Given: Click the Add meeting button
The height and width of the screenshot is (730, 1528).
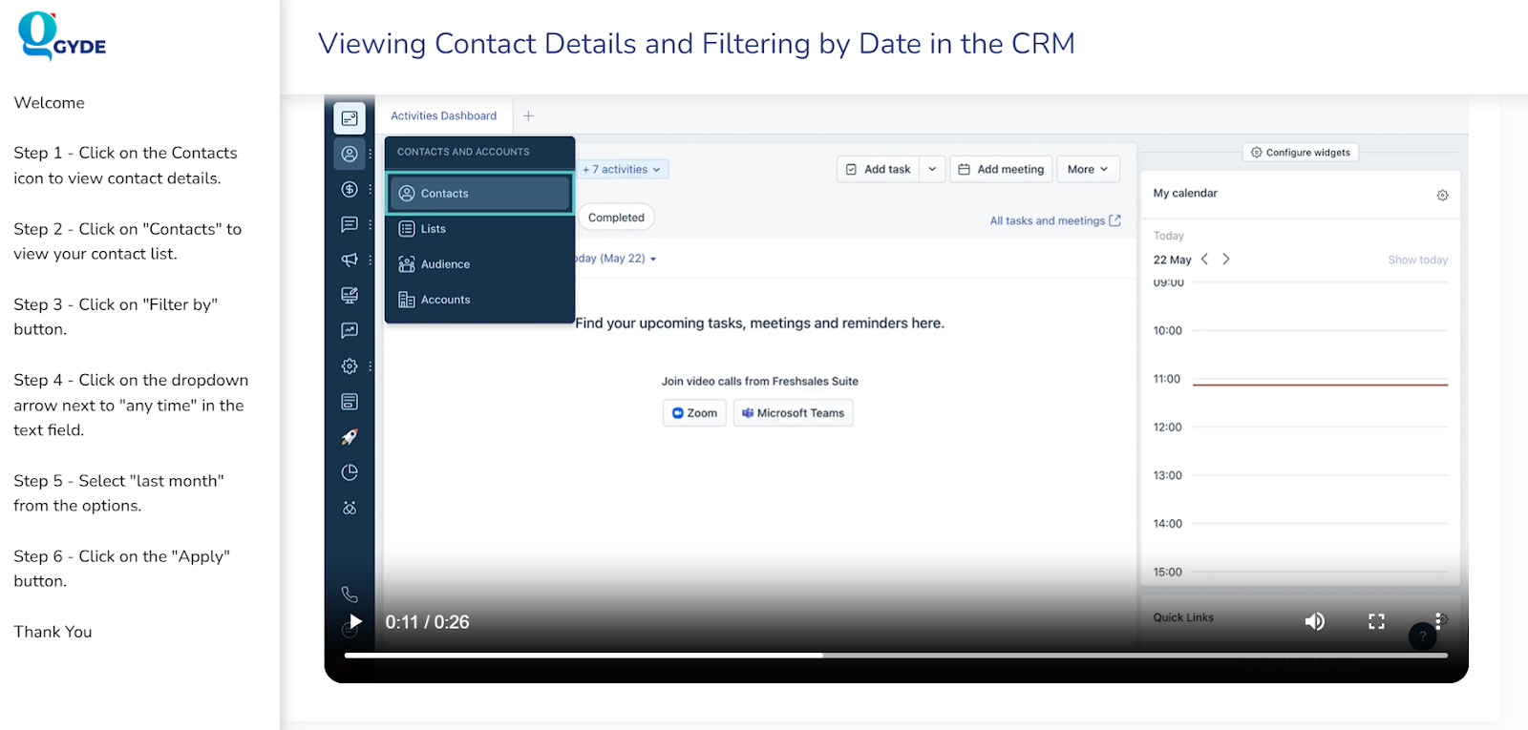Looking at the screenshot, I should 1001,169.
